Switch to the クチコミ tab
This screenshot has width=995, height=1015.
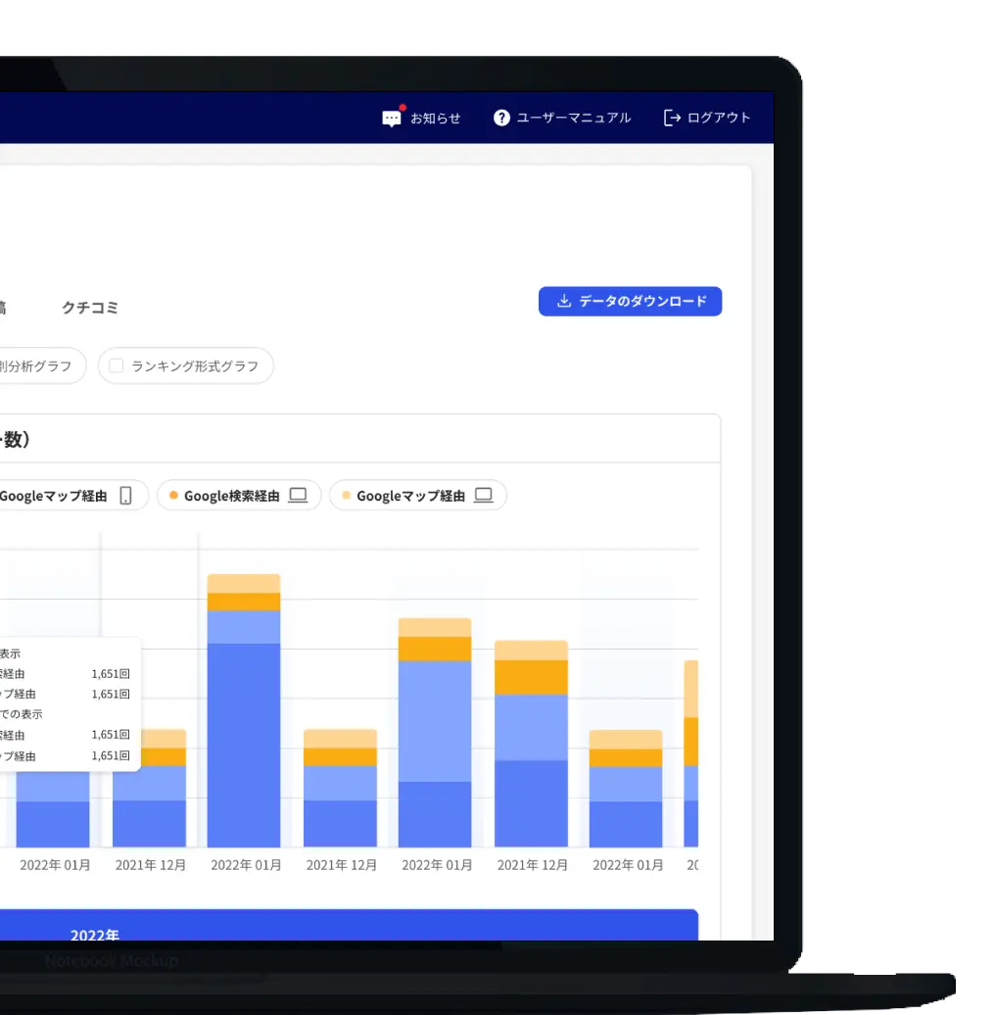pos(90,308)
